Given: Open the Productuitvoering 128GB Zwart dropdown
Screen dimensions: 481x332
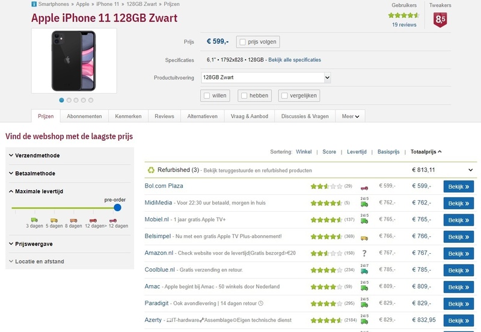Looking at the screenshot, I should click(x=266, y=78).
